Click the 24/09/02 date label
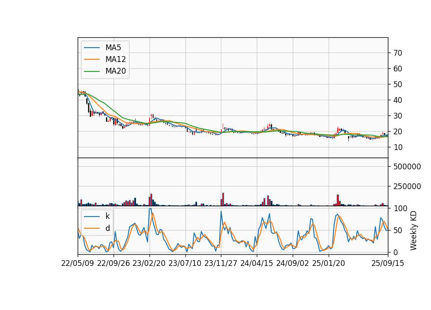Screen dimensions: 431x310 [292, 263]
